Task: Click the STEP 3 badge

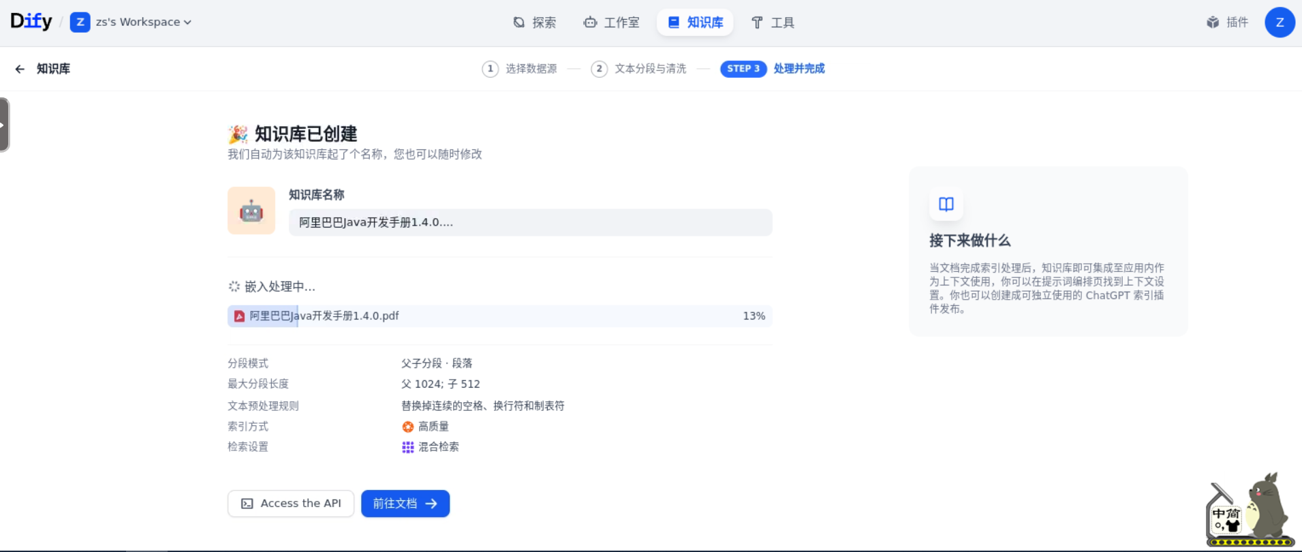Action: point(743,69)
